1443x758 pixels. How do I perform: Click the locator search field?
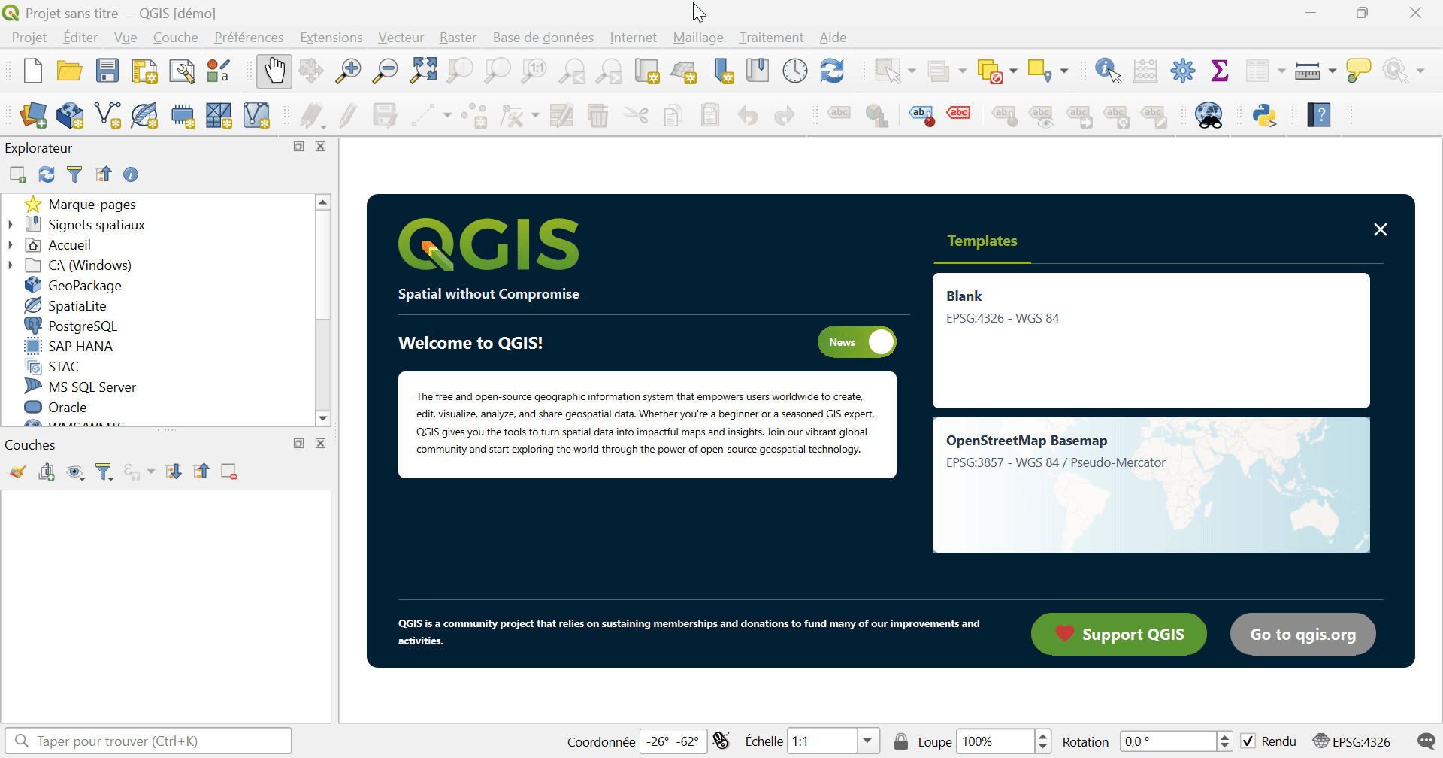(x=149, y=741)
